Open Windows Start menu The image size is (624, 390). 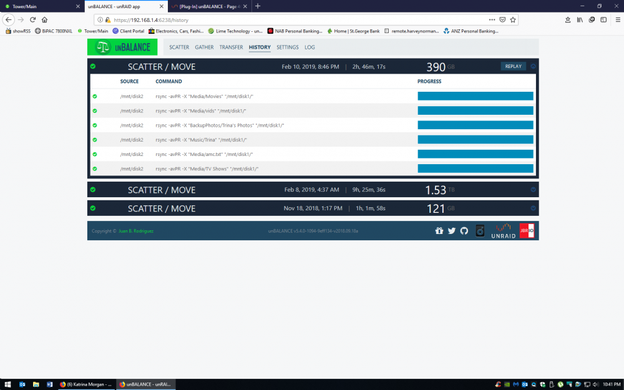[7, 384]
